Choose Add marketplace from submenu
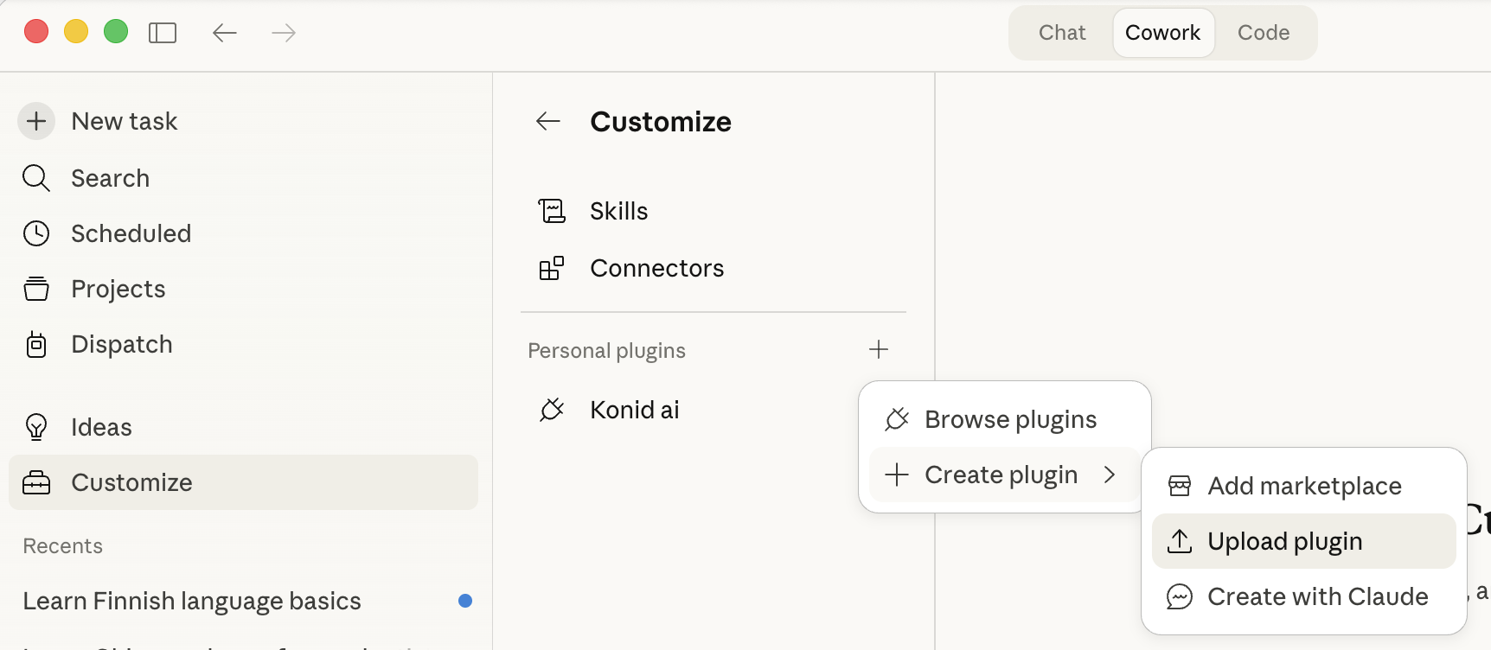This screenshot has height=650, width=1491. pyautogui.click(x=1304, y=486)
